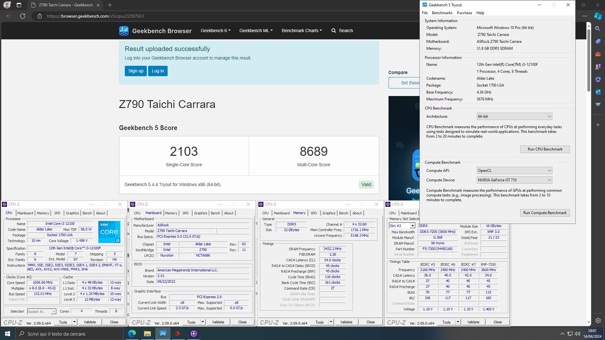Open the Slot #2 memory slot dropdown
The width and height of the screenshot is (605, 340).
(402, 226)
